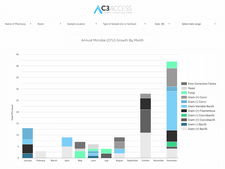The width and height of the screenshot is (225, 169).
Task: Click the Fungi segment in July bar
Action: 106,151
